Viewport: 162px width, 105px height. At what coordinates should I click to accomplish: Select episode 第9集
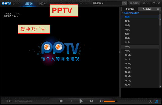(x=140, y=51)
